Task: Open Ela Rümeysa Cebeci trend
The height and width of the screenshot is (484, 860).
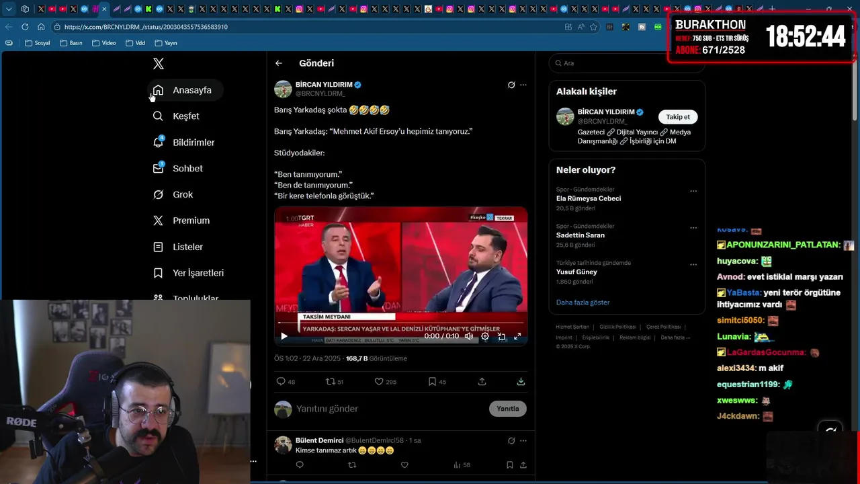Action: tap(588, 198)
